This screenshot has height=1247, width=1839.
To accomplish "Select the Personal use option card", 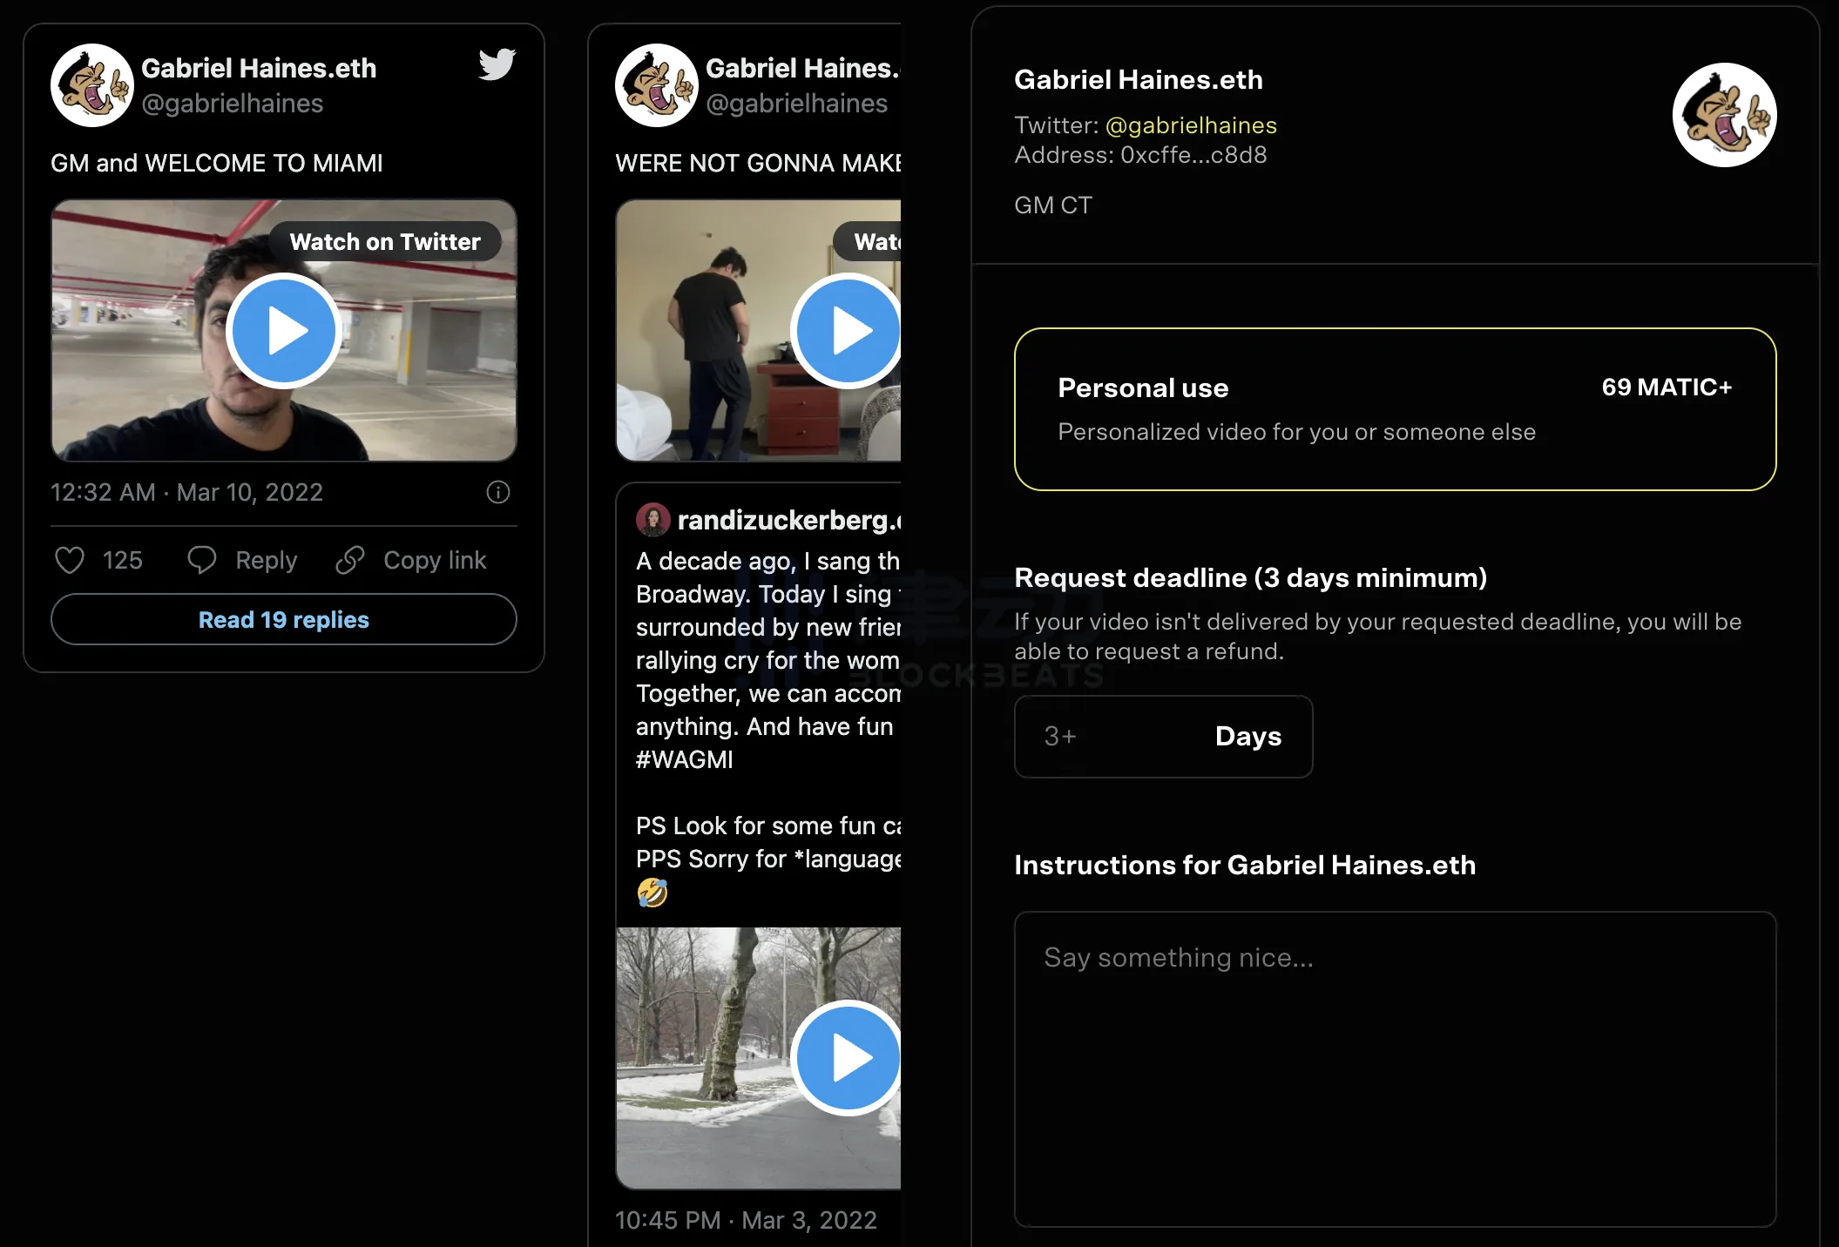I will (x=1395, y=409).
